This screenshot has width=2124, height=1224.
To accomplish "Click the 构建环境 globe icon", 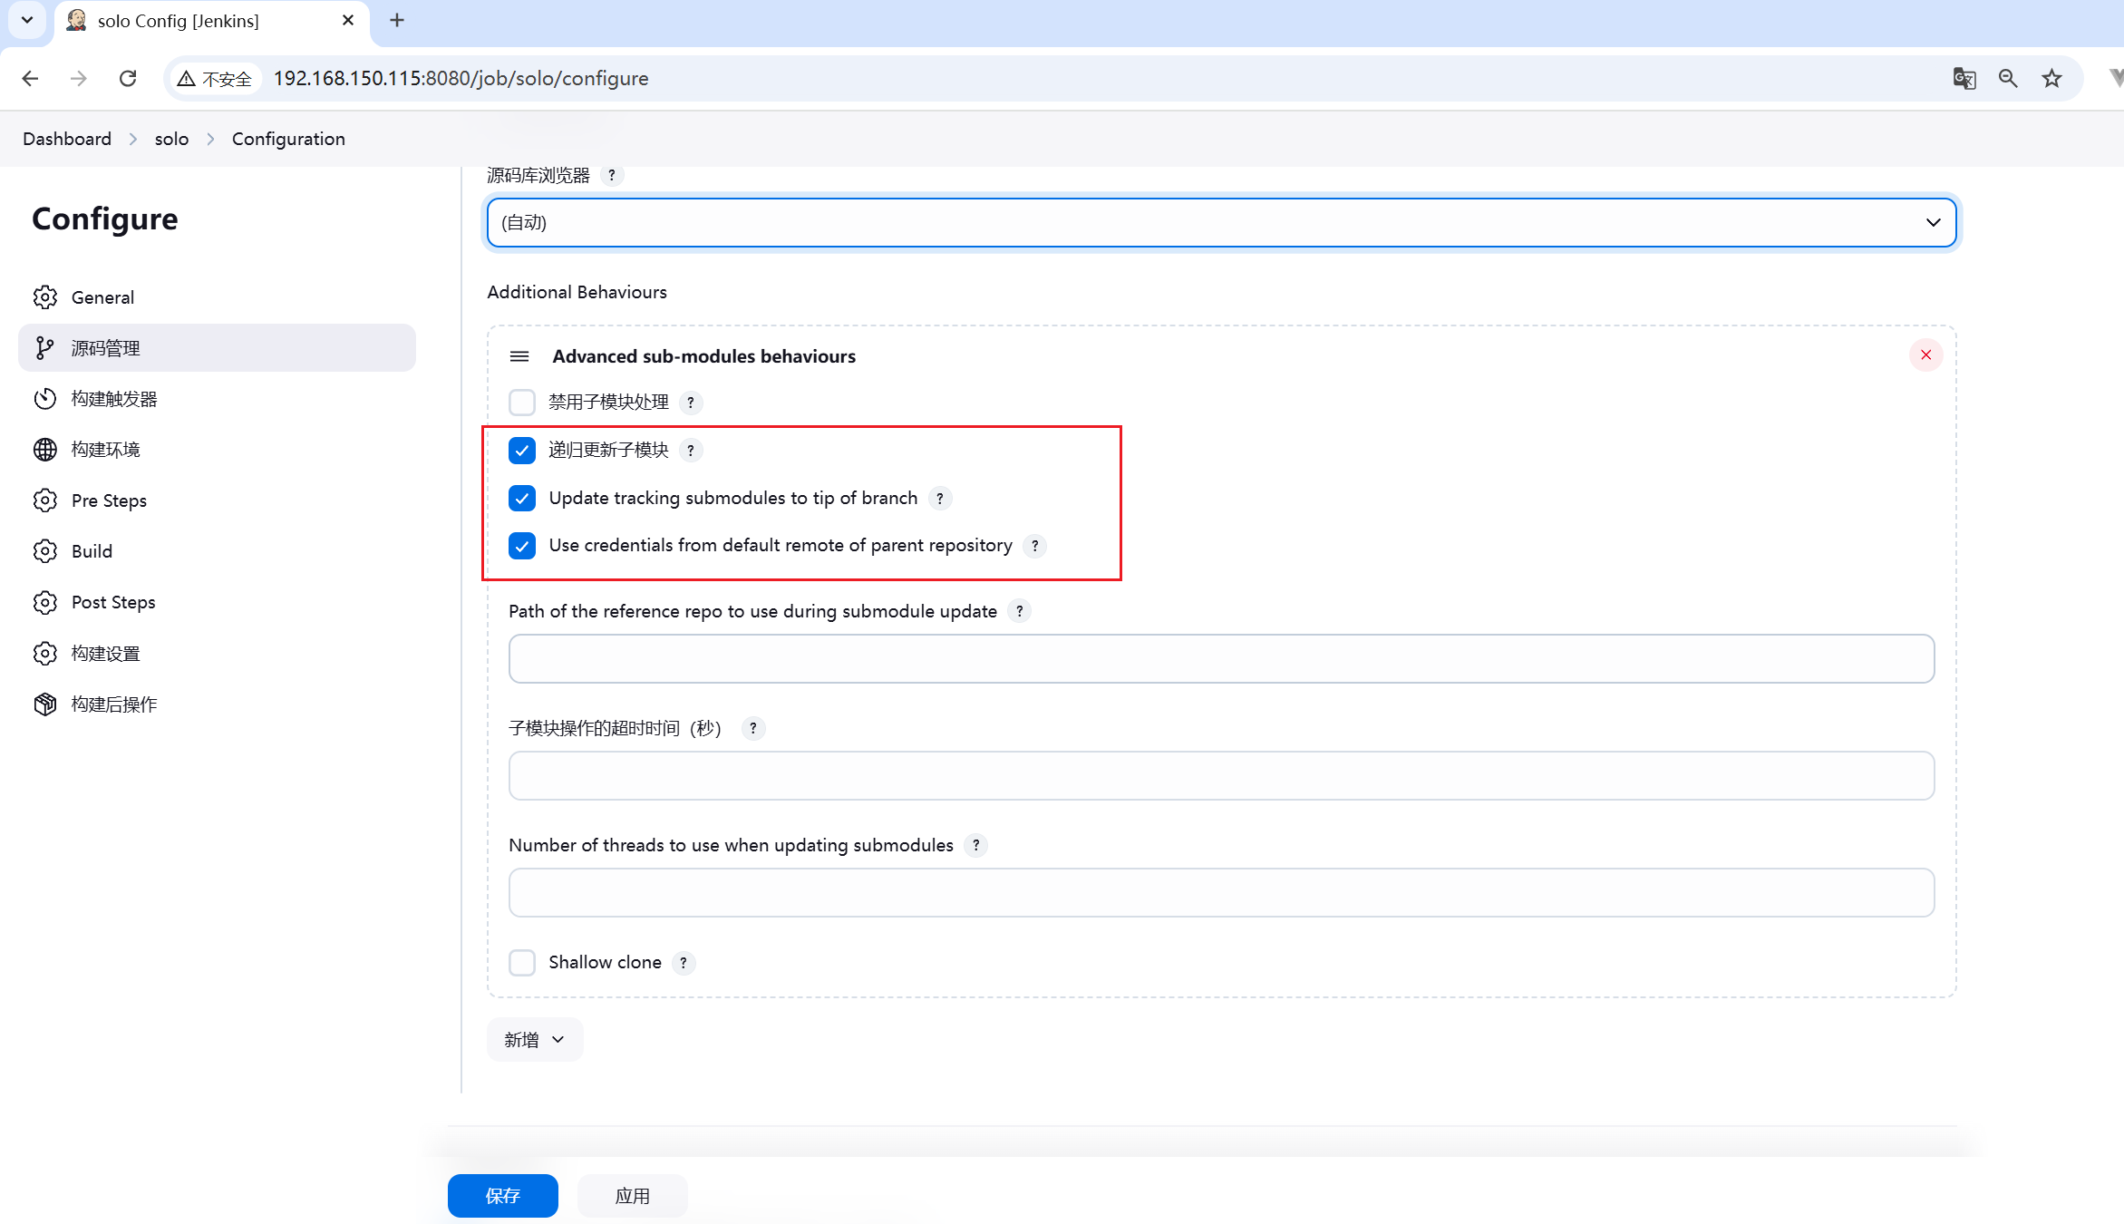I will click(x=45, y=450).
